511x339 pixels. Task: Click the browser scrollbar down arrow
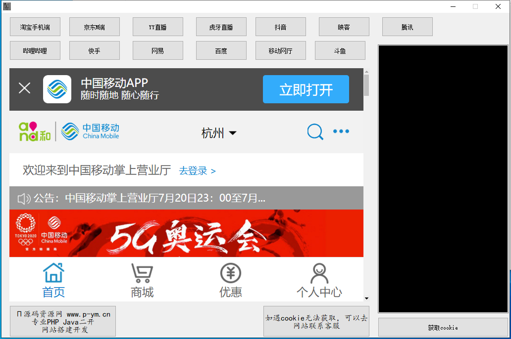(366, 298)
